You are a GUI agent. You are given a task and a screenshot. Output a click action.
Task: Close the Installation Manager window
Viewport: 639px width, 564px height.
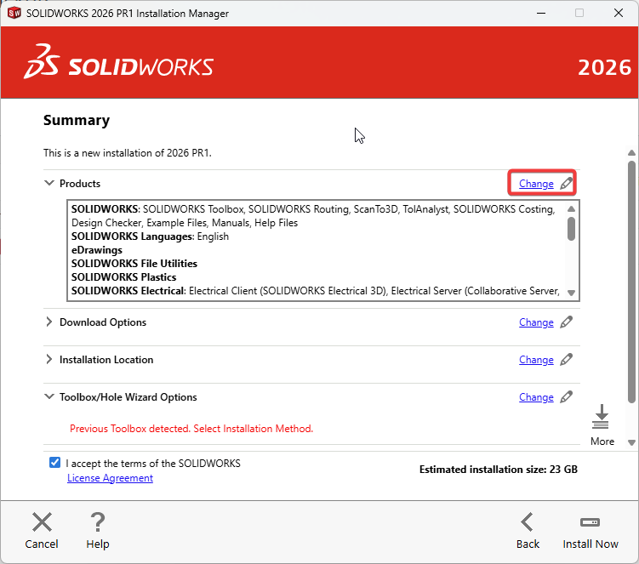pos(619,13)
